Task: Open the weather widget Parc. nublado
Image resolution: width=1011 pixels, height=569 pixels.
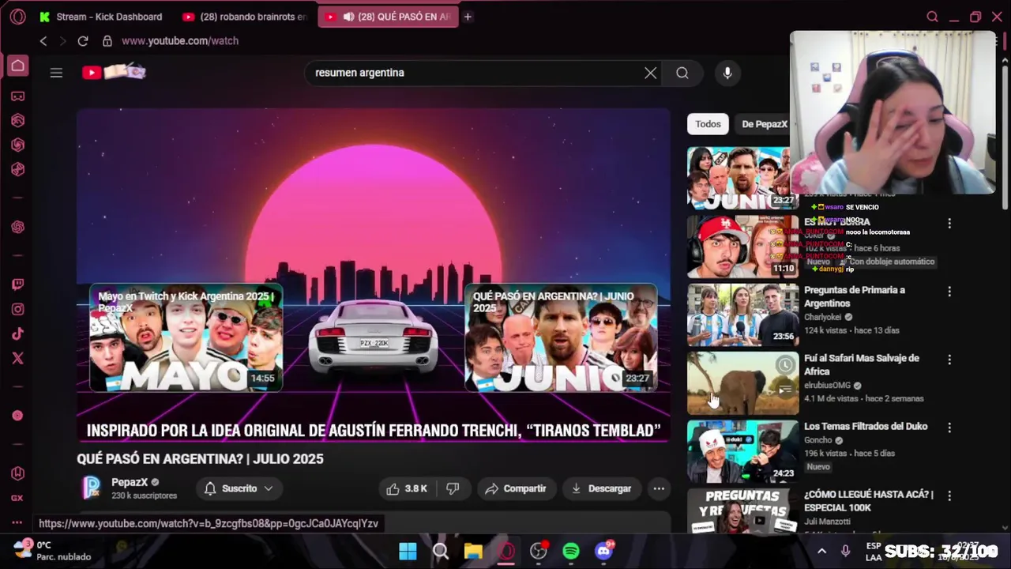Action: click(x=52, y=551)
